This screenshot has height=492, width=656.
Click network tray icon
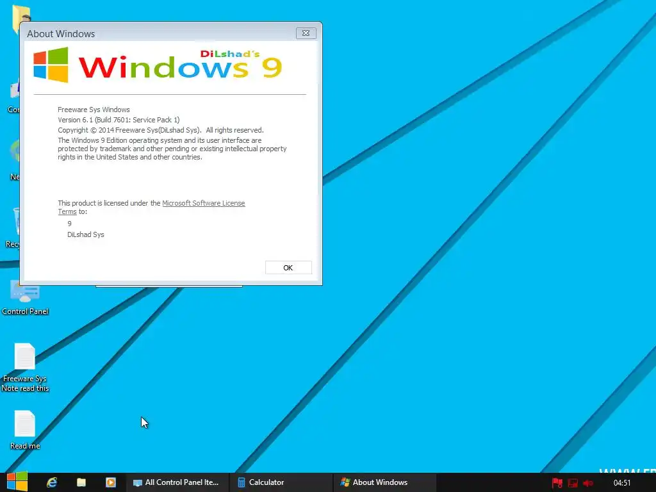573,483
